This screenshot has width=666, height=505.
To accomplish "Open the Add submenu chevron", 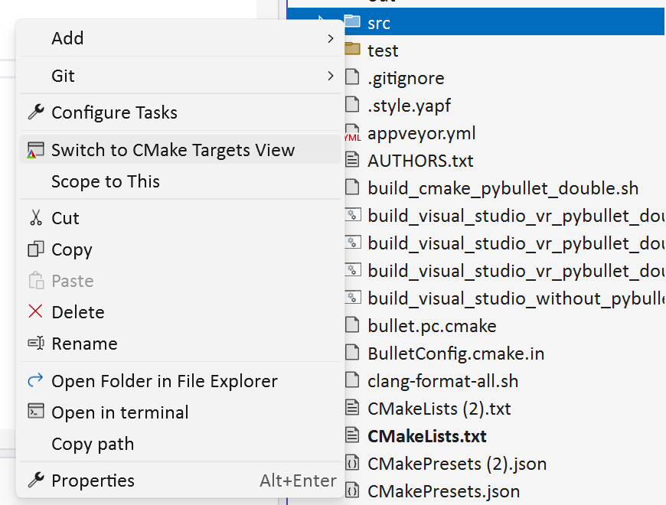I will coord(331,37).
